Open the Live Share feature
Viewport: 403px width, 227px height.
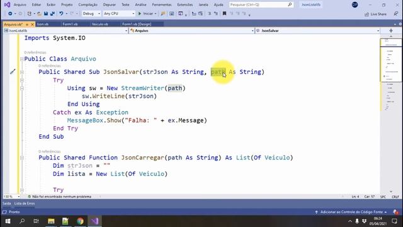(375, 14)
